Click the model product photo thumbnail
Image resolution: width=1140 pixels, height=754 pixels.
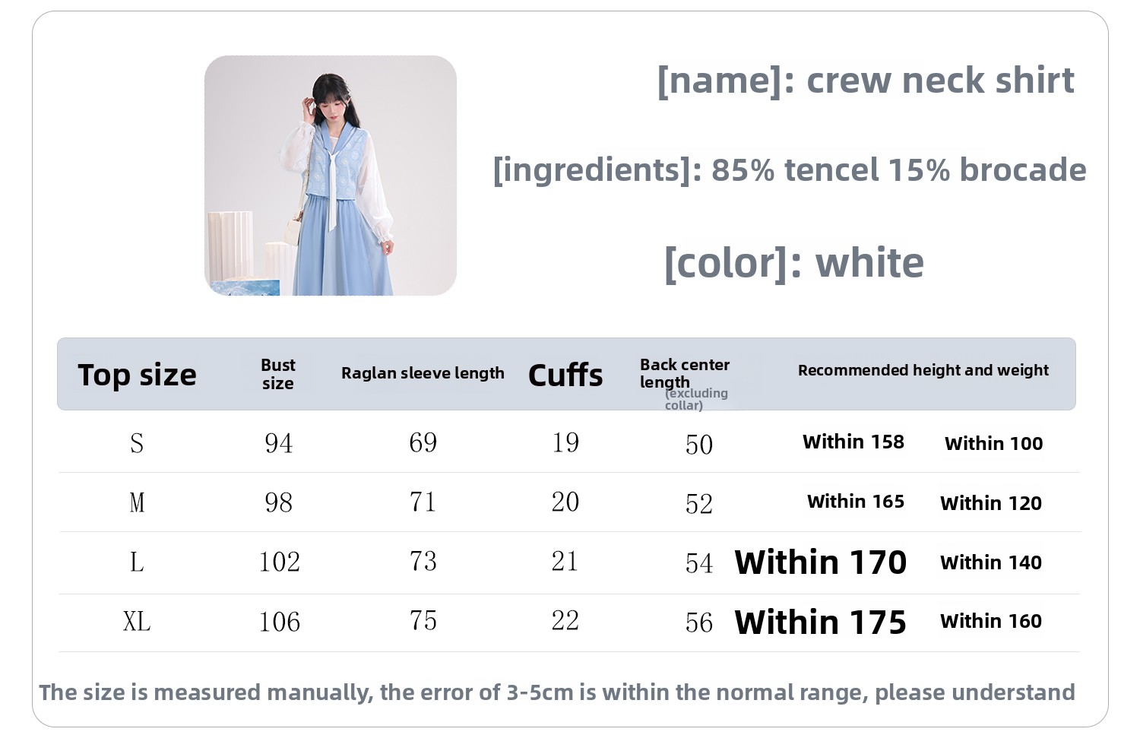point(331,176)
